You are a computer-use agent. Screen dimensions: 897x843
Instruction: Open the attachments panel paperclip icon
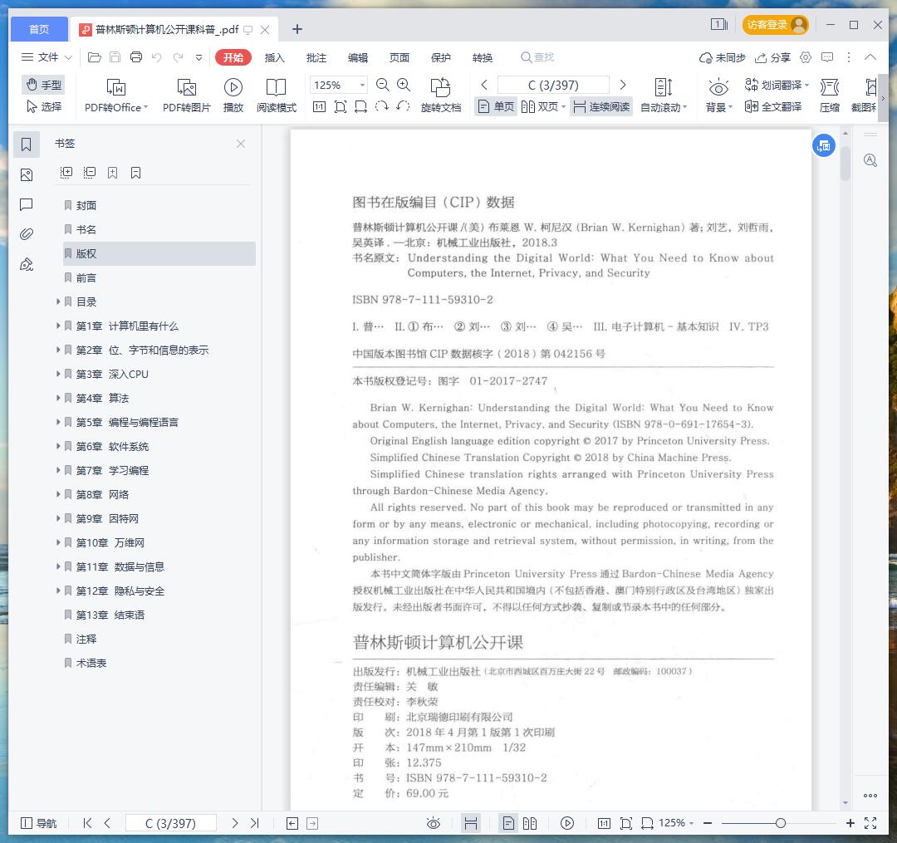click(x=27, y=234)
